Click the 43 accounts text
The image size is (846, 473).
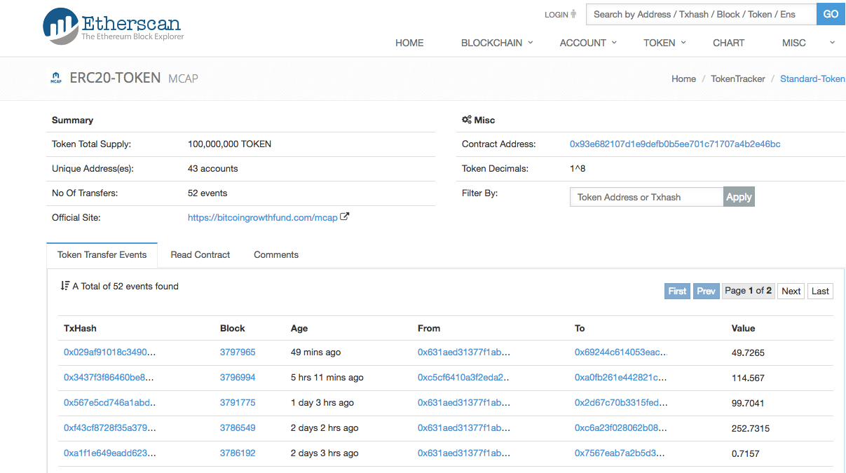tap(213, 169)
